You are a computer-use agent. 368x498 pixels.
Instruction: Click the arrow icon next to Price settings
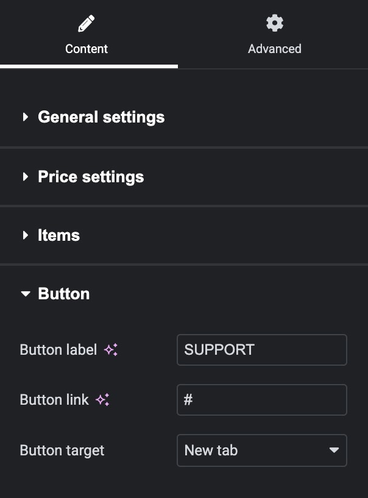click(26, 177)
